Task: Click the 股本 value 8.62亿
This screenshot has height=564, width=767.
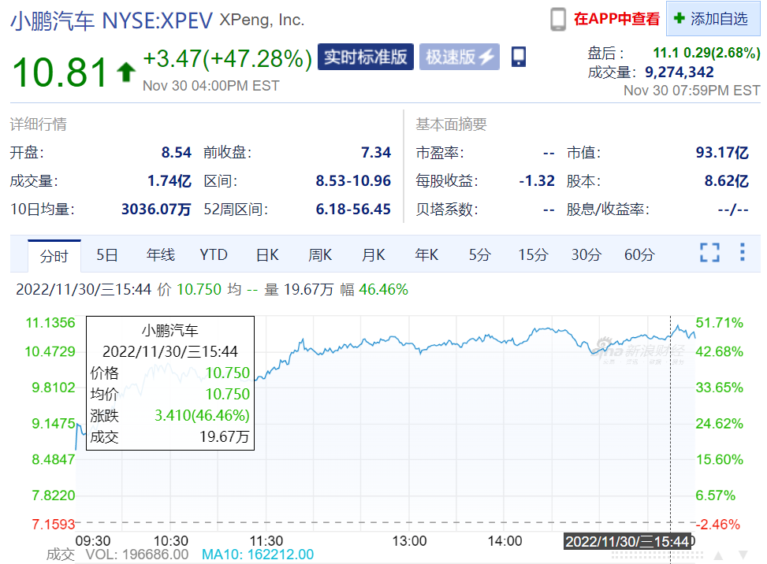Action: click(x=726, y=181)
